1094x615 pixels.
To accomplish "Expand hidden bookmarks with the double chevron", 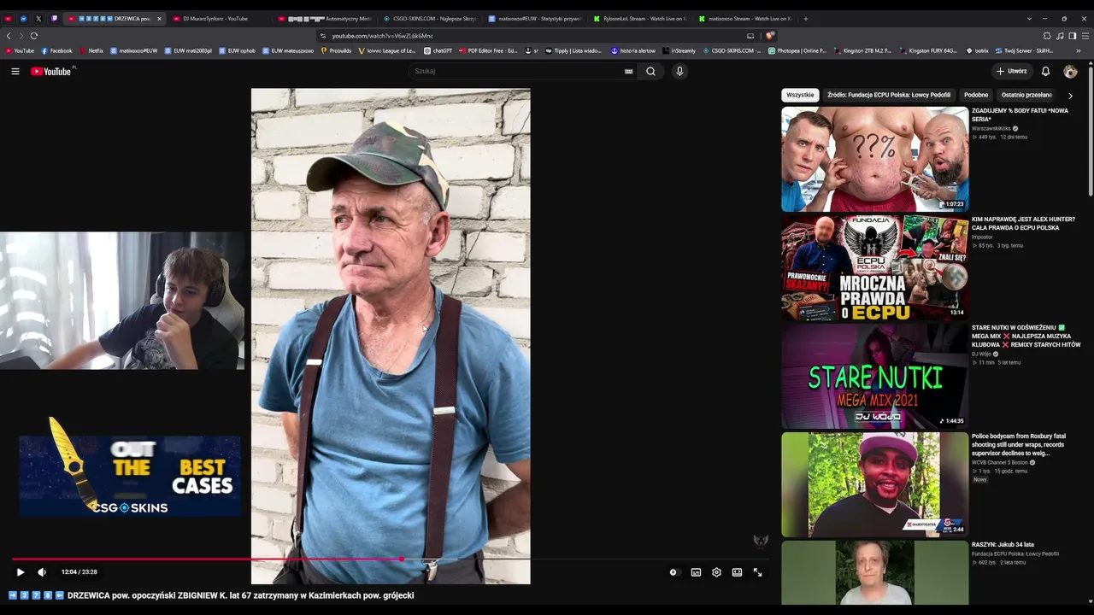I will click(1079, 50).
